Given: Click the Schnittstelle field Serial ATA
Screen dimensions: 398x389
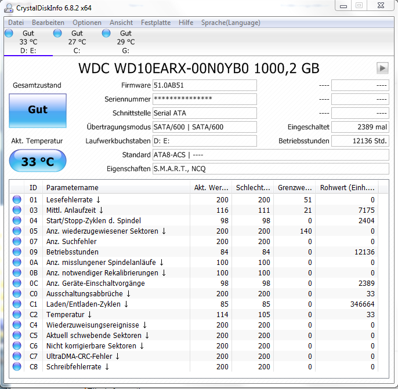Looking at the screenshot, I should [x=205, y=113].
